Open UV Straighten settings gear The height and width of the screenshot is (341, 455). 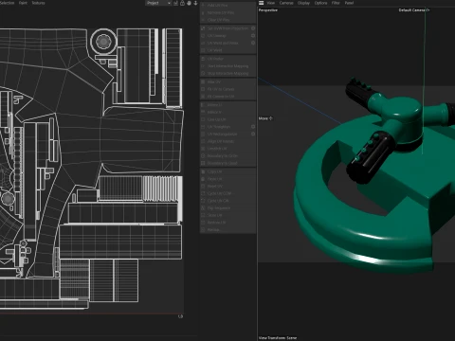(x=253, y=126)
